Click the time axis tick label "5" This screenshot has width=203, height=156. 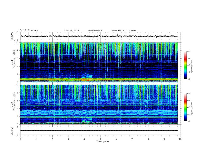coord(100,139)
